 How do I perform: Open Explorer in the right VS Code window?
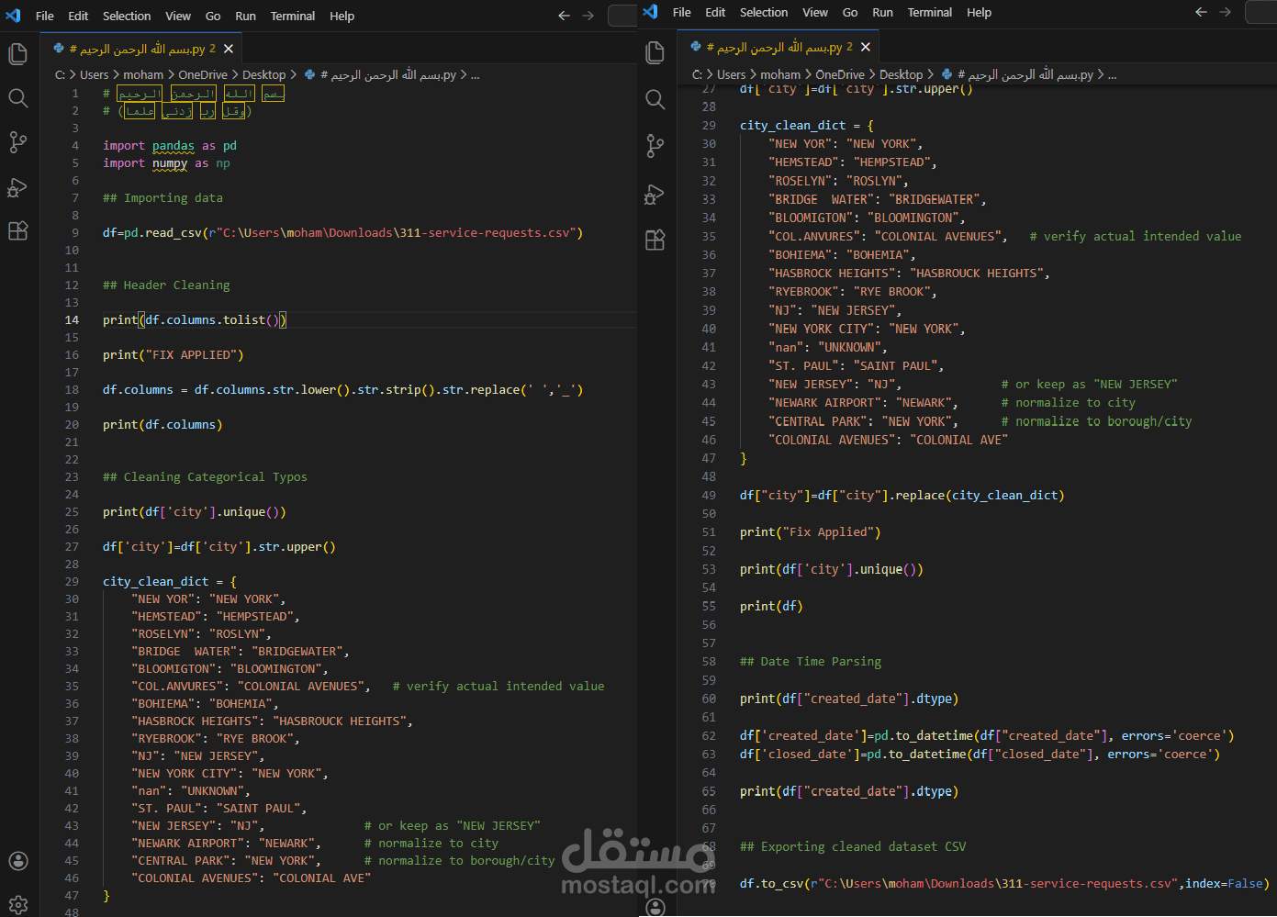tap(655, 53)
